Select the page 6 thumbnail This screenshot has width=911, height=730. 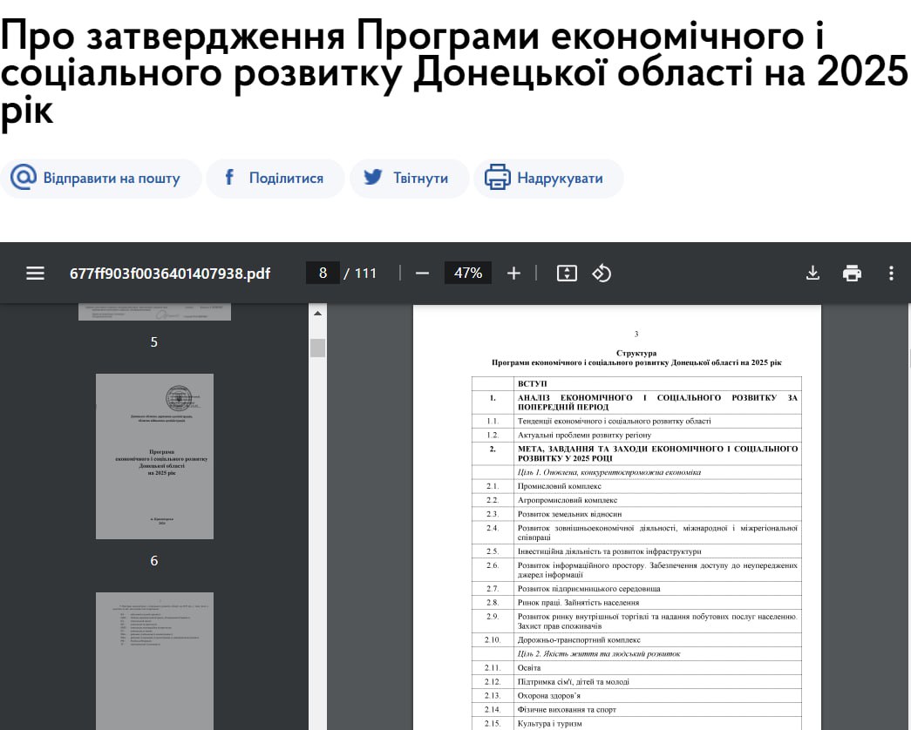tap(154, 456)
